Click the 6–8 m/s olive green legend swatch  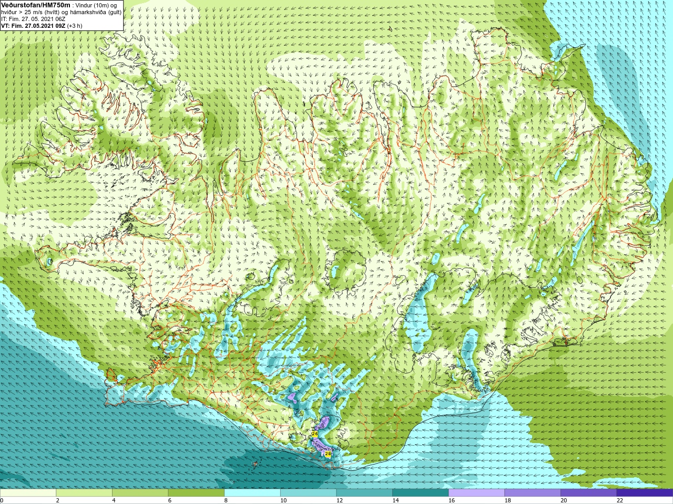click(196, 493)
